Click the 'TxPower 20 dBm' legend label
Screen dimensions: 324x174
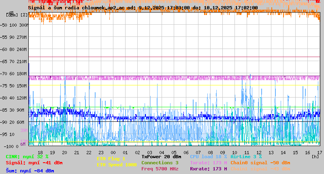pyautogui.click(x=161, y=157)
